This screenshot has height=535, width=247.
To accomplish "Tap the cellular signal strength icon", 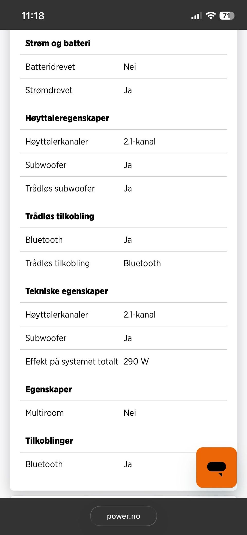I will pos(197,16).
